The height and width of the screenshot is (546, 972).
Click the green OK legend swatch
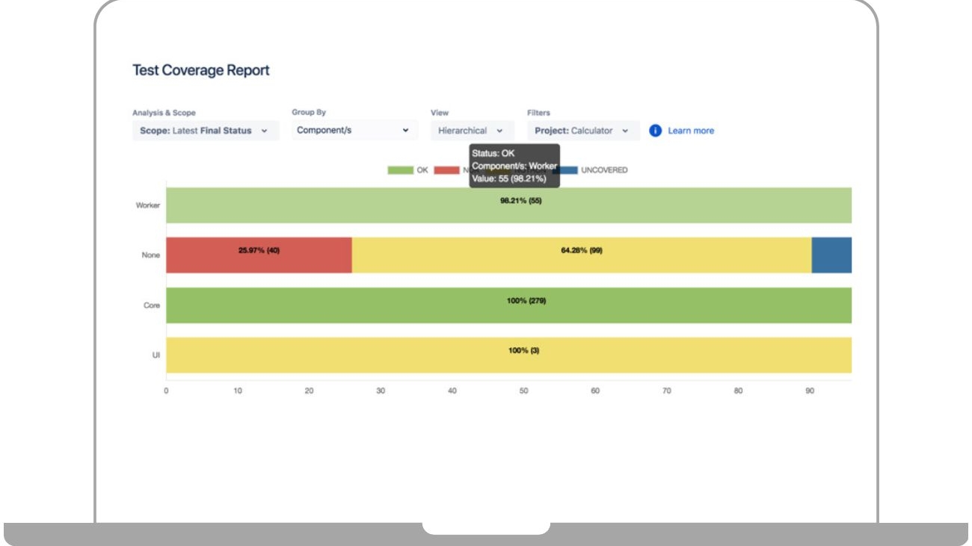[x=400, y=170]
